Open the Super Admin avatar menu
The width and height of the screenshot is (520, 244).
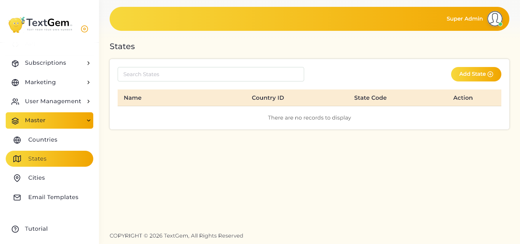click(495, 19)
